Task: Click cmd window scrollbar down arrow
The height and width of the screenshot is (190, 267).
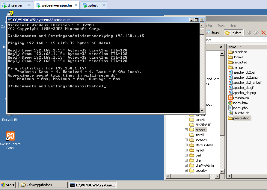Action: click(202, 111)
